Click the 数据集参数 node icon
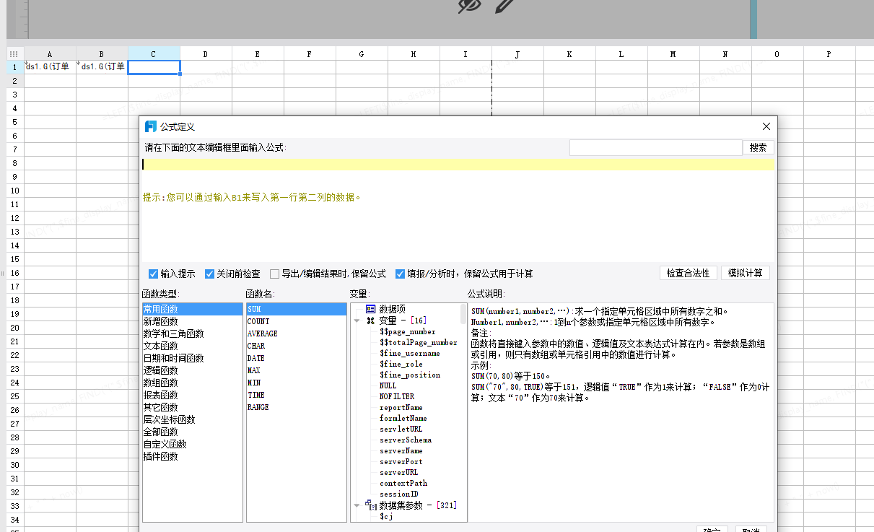Image resolution: width=874 pixels, height=532 pixels. tap(371, 505)
